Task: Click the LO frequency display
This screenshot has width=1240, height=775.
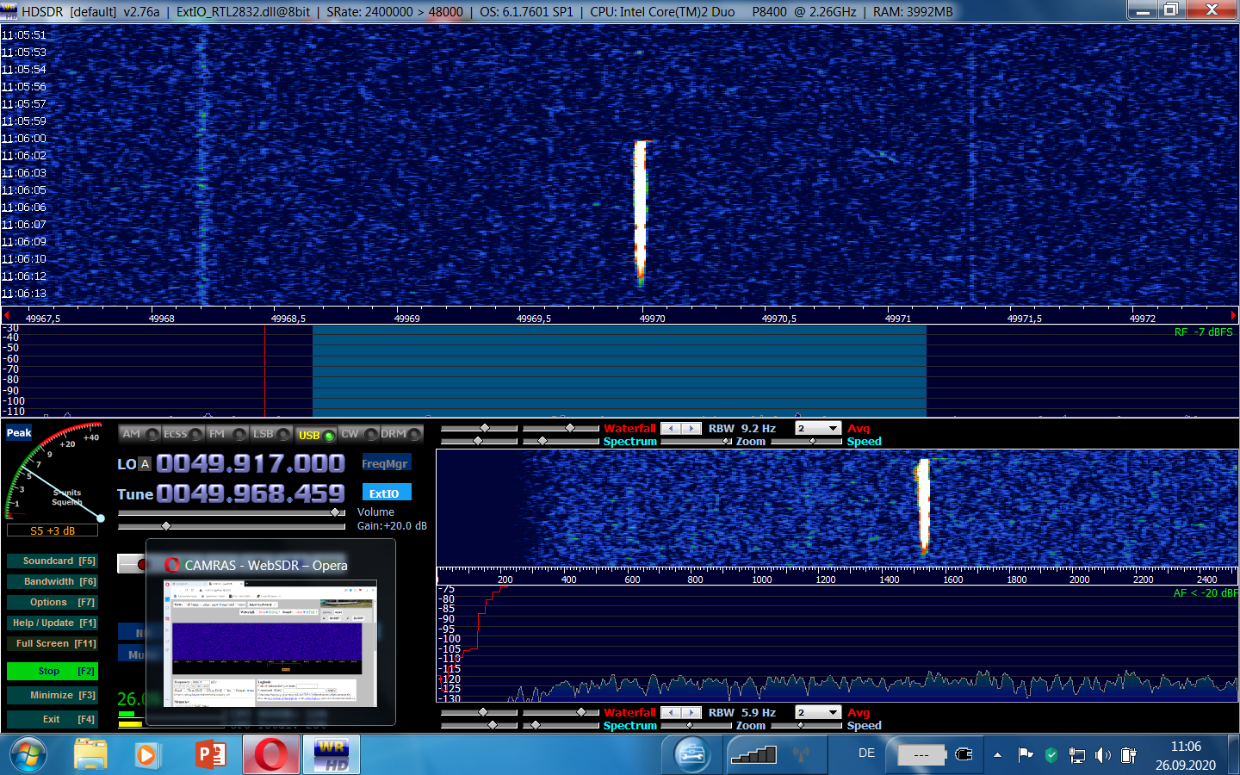Action: 251,464
